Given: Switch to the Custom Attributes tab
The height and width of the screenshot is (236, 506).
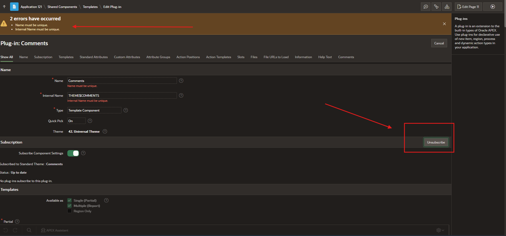Looking at the screenshot, I should (x=127, y=57).
